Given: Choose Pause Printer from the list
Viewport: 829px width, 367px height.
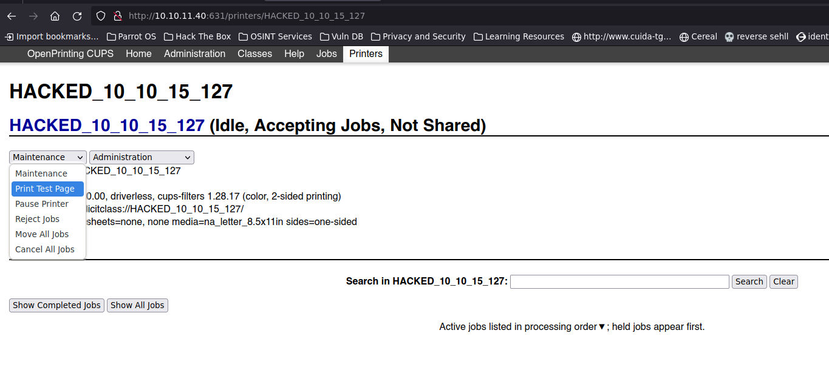Looking at the screenshot, I should (x=42, y=204).
